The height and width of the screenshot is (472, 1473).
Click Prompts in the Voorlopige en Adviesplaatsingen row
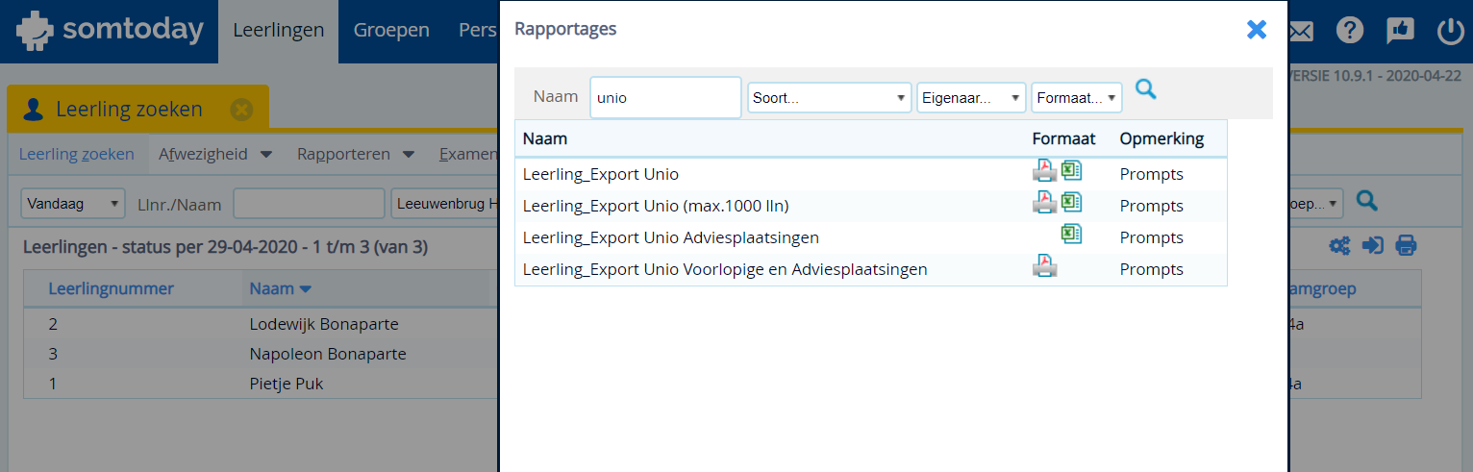[x=1152, y=269]
